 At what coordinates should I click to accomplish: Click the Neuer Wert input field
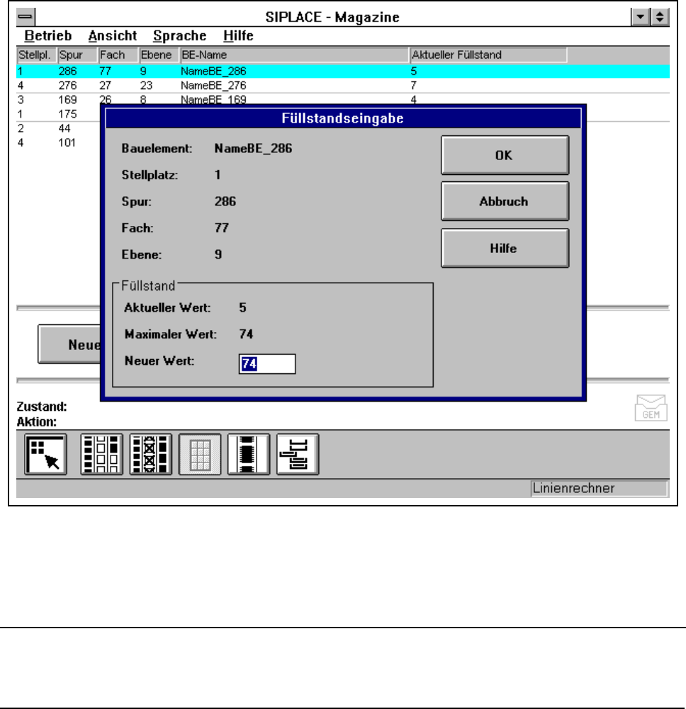coord(267,364)
